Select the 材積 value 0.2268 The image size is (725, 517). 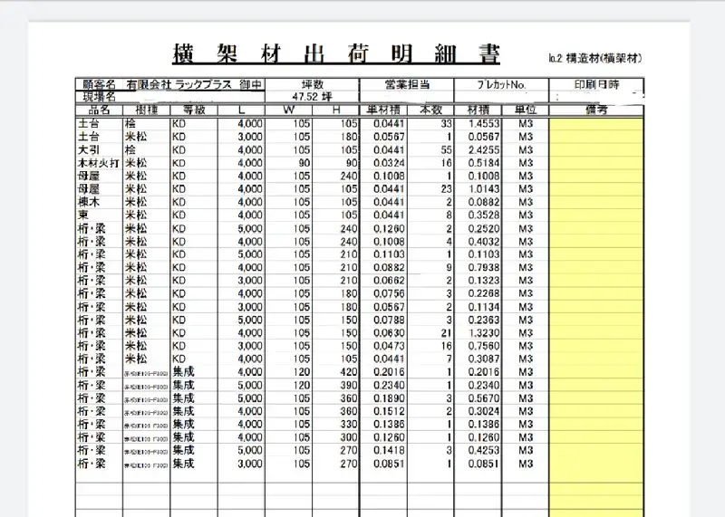484,293
